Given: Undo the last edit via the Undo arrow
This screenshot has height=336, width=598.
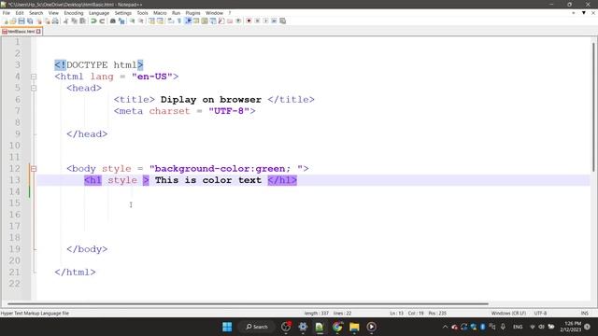Looking at the screenshot, I should [x=93, y=21].
